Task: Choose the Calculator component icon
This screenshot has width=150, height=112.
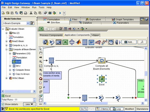Action: point(85,42)
